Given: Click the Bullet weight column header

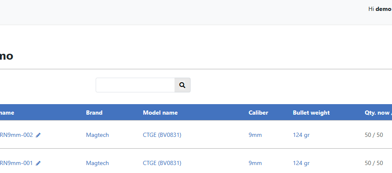Looking at the screenshot, I should pos(311,113).
